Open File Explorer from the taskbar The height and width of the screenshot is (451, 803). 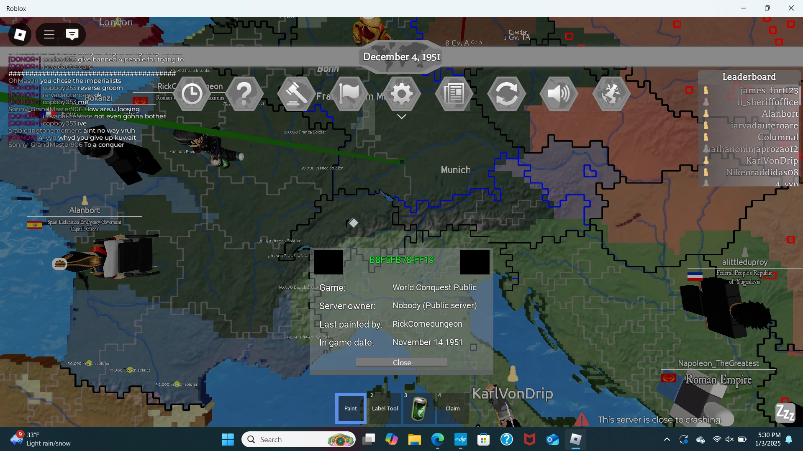click(415, 440)
